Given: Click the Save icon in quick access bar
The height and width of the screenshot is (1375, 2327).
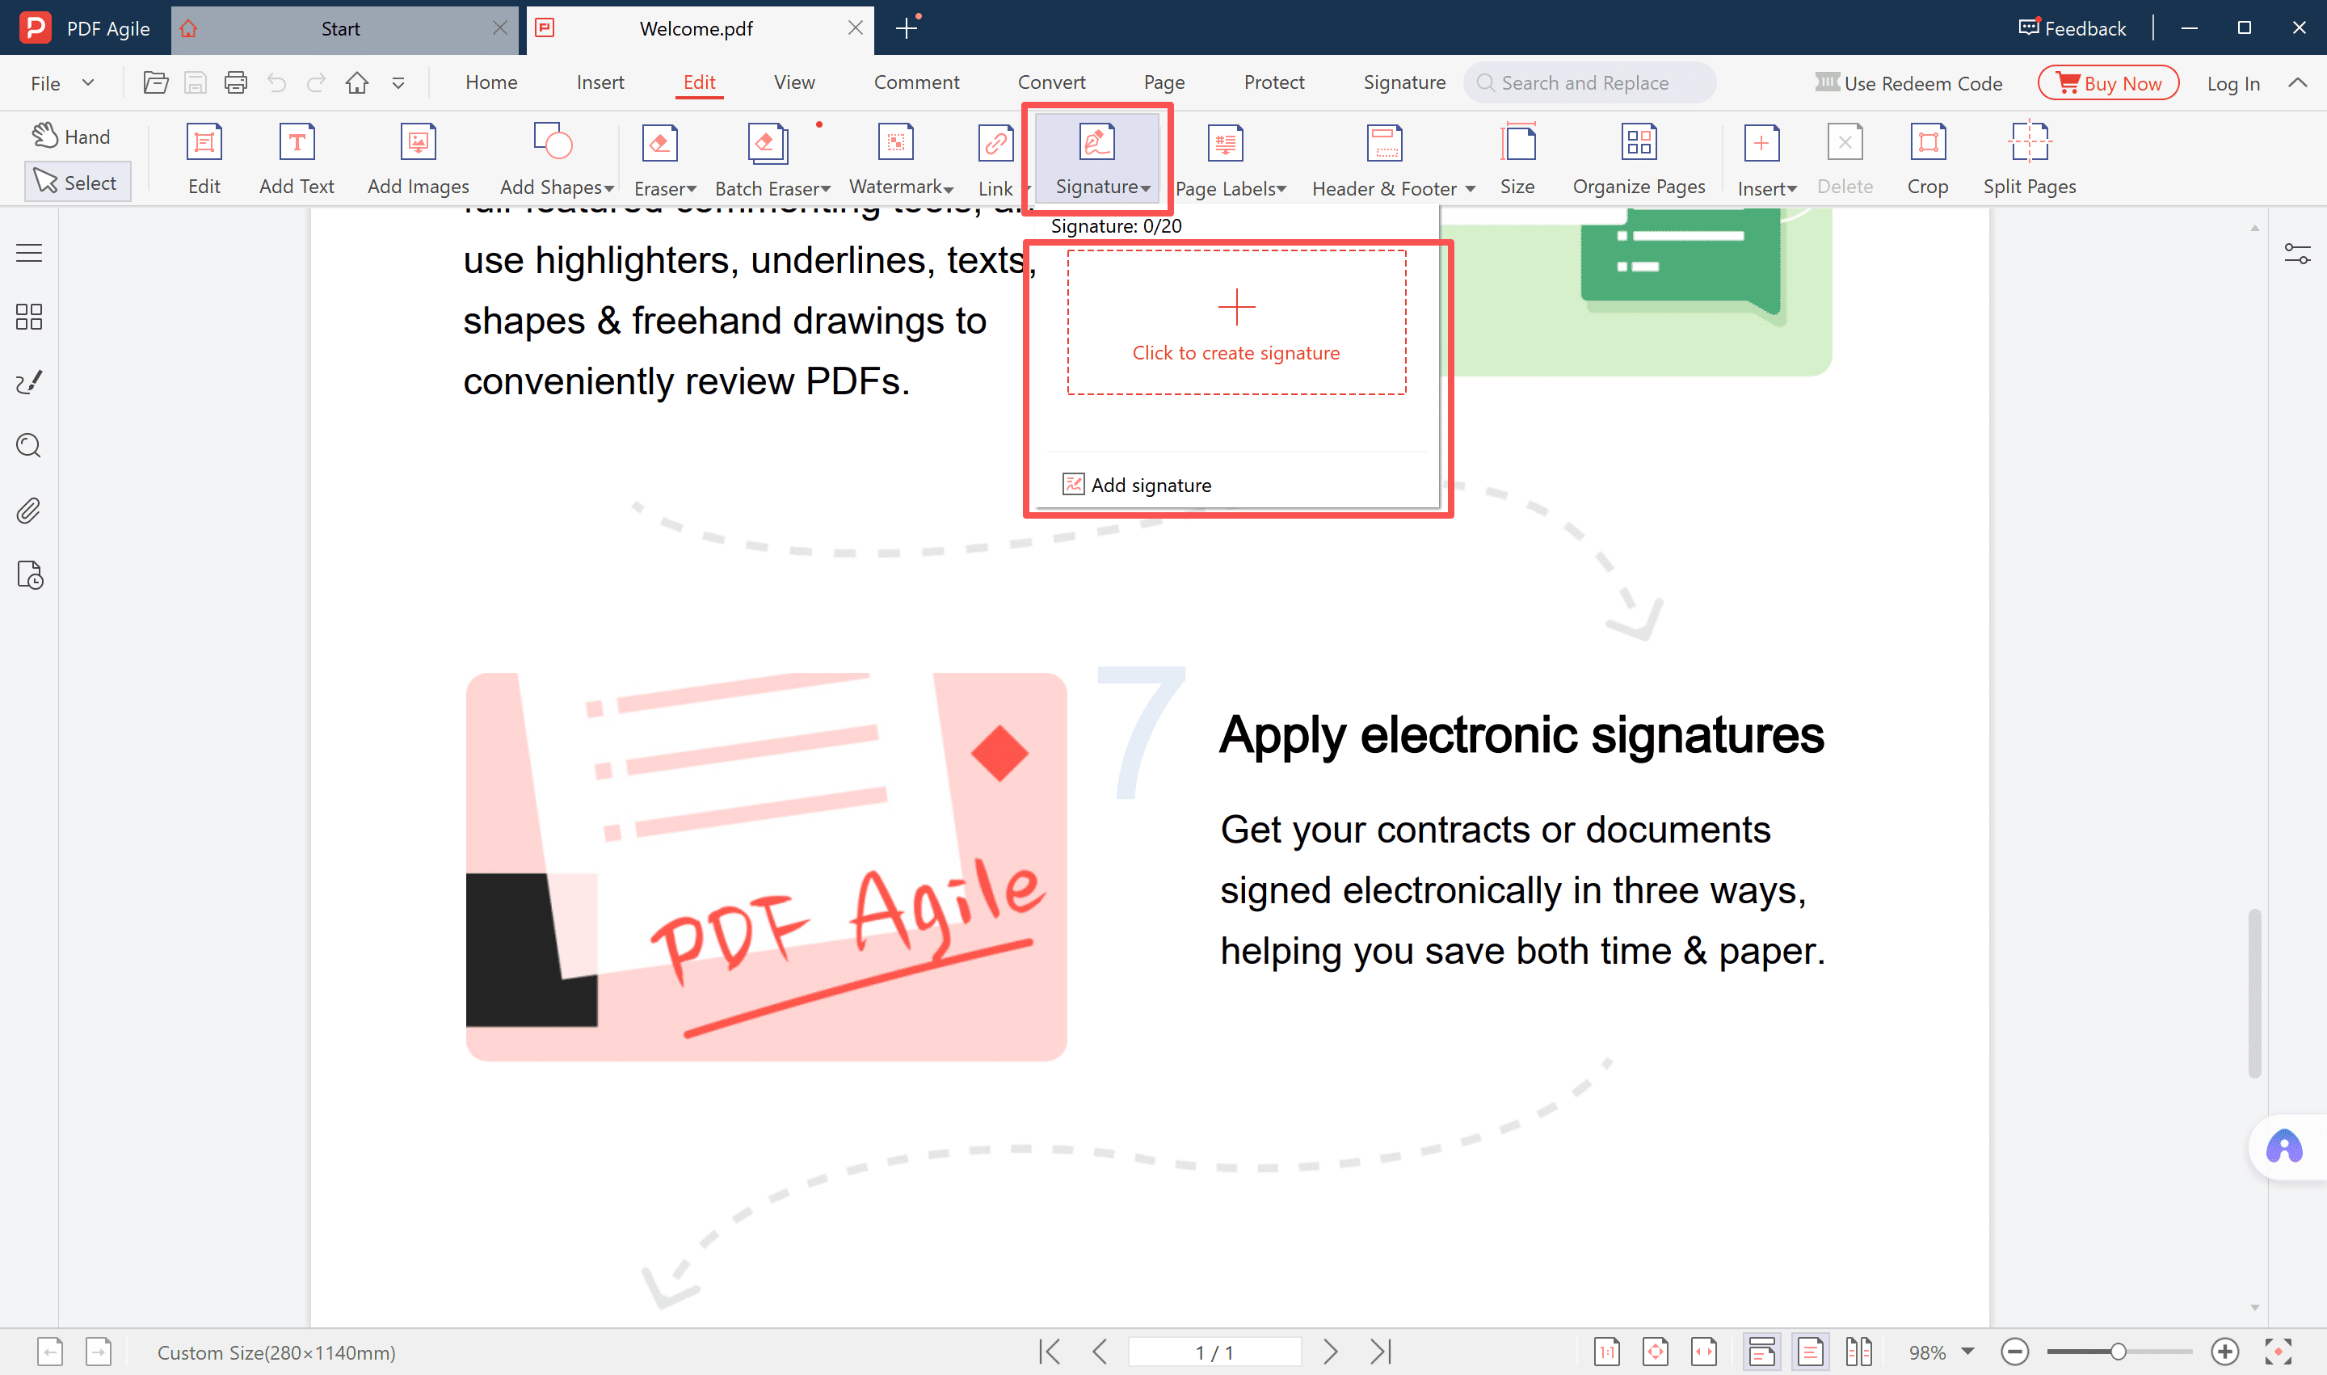Looking at the screenshot, I should coord(195,83).
